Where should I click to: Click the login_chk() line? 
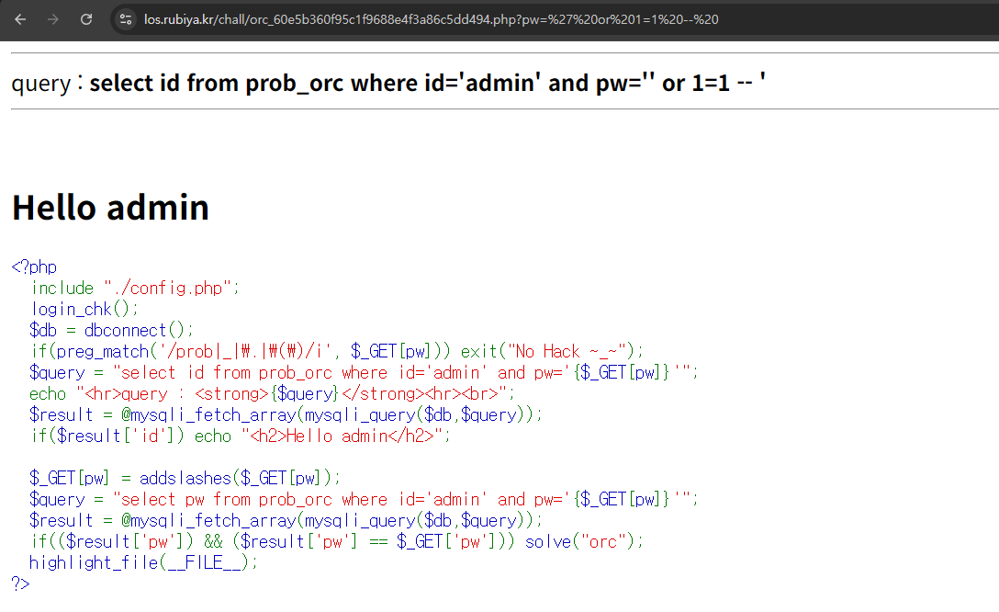pos(84,309)
